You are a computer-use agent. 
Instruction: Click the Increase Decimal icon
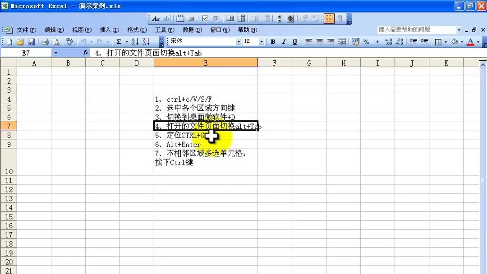(x=389, y=41)
